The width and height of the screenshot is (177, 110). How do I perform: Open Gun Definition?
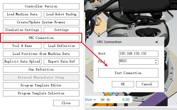click(x=41, y=69)
